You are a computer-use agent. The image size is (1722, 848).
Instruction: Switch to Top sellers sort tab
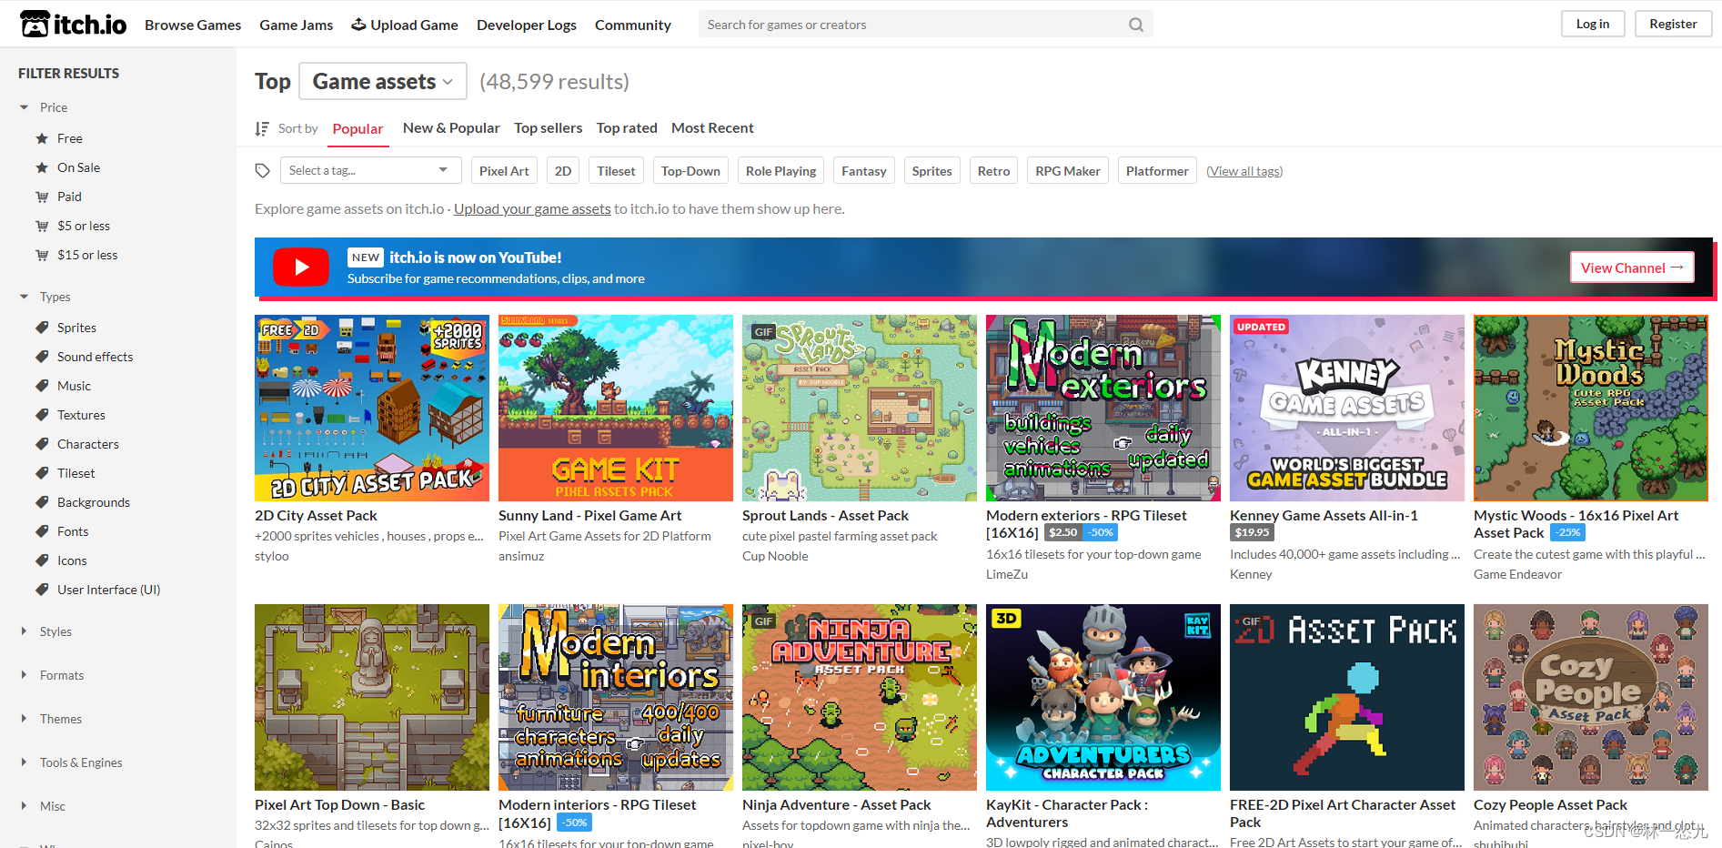[x=549, y=128]
